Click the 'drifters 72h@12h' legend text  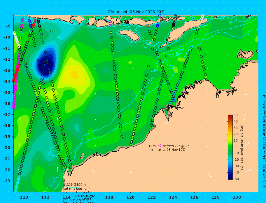[x=176, y=146]
